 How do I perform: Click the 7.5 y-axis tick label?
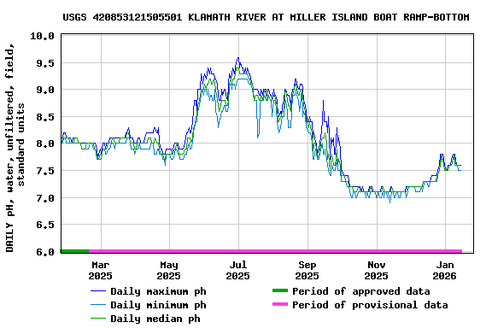pyautogui.click(x=45, y=171)
